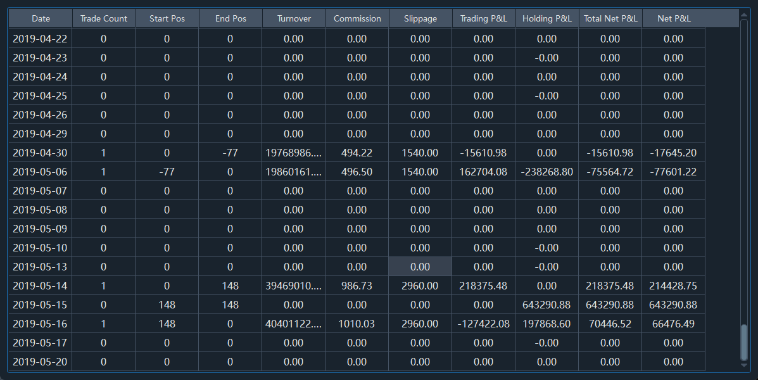This screenshot has height=380, width=758.
Task: Sort by the Date column header
Action: tap(41, 18)
